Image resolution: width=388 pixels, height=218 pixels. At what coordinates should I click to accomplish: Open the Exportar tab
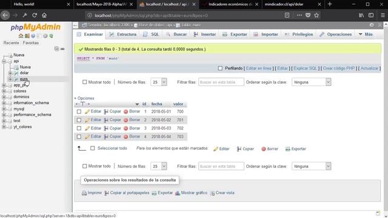pos(235,35)
